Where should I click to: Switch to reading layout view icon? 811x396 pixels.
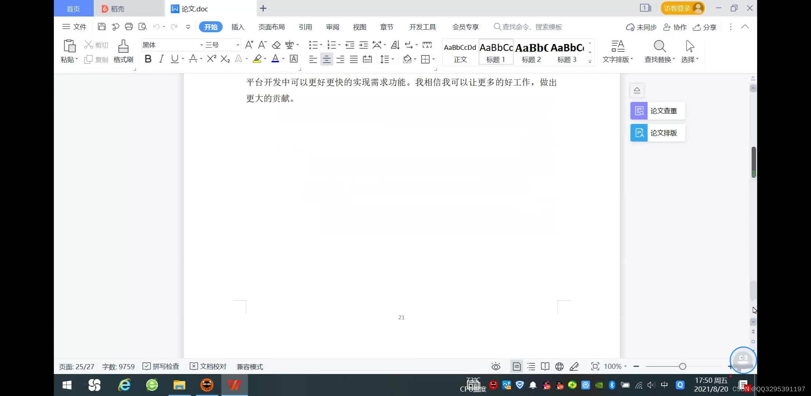click(545, 366)
